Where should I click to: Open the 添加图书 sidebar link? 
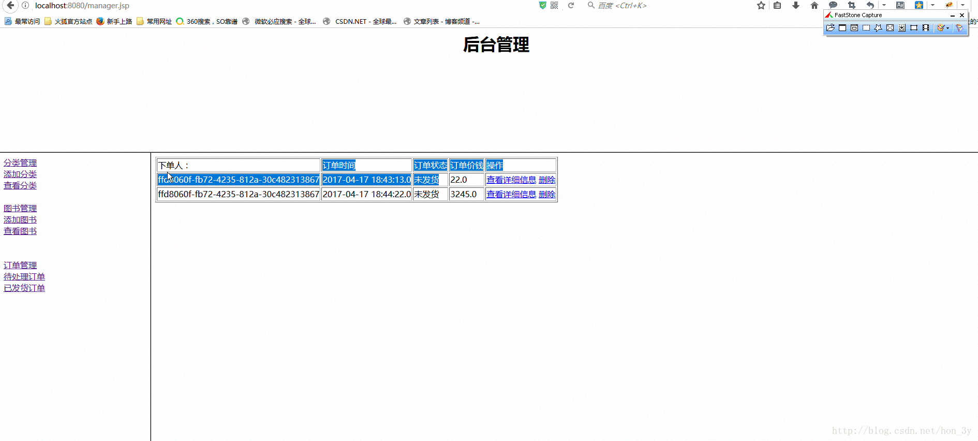(20, 220)
